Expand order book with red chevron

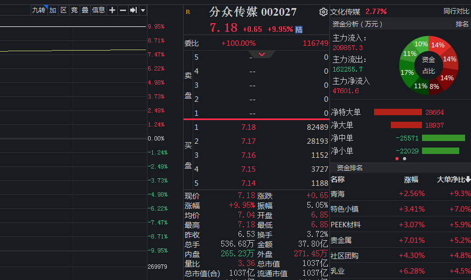click(262, 54)
